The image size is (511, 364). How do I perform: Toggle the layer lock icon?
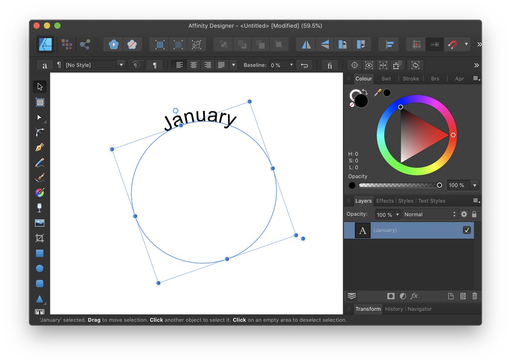coord(474,214)
